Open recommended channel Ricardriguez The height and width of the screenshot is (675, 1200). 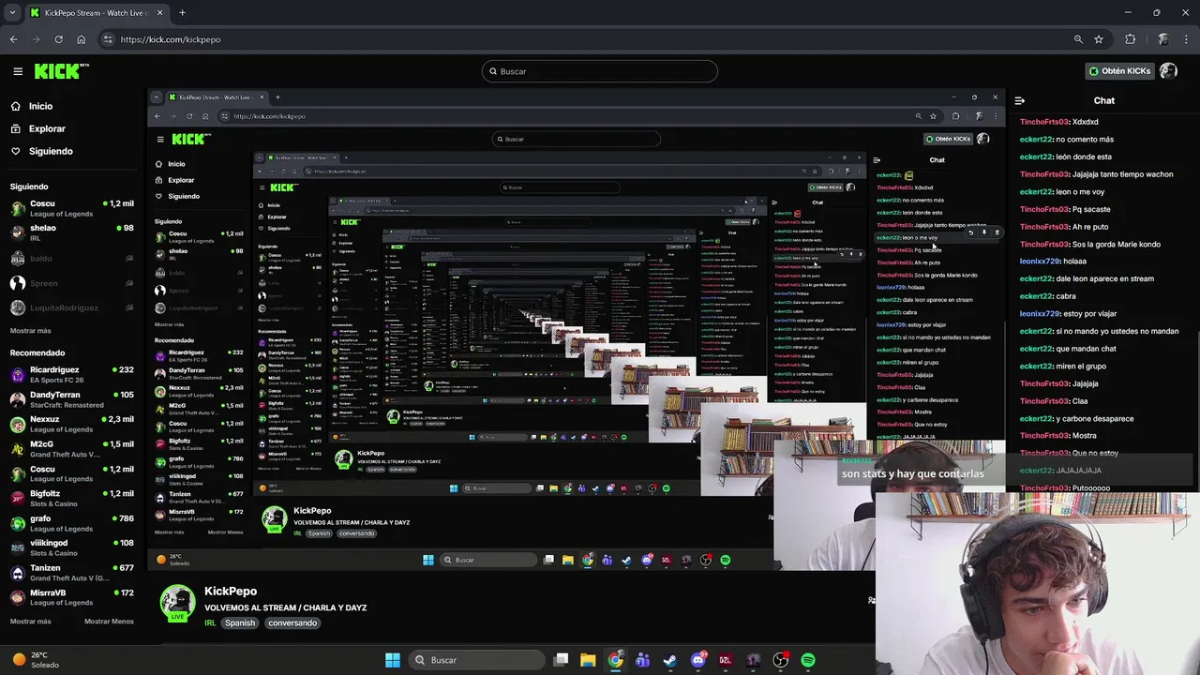pyautogui.click(x=72, y=375)
